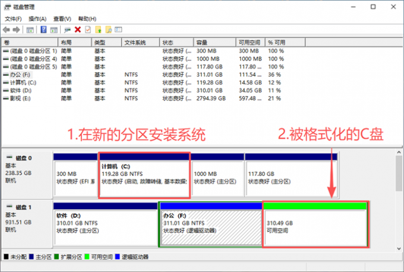
Task: Click the 311.01 GB capacity cell in list
Action: pos(210,75)
